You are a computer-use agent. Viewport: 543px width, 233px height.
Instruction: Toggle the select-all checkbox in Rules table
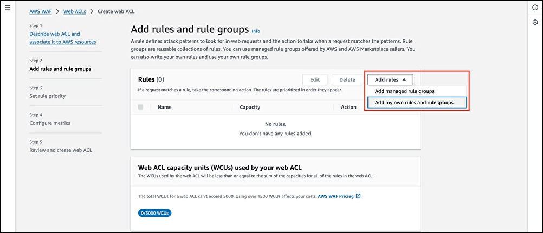(140, 107)
